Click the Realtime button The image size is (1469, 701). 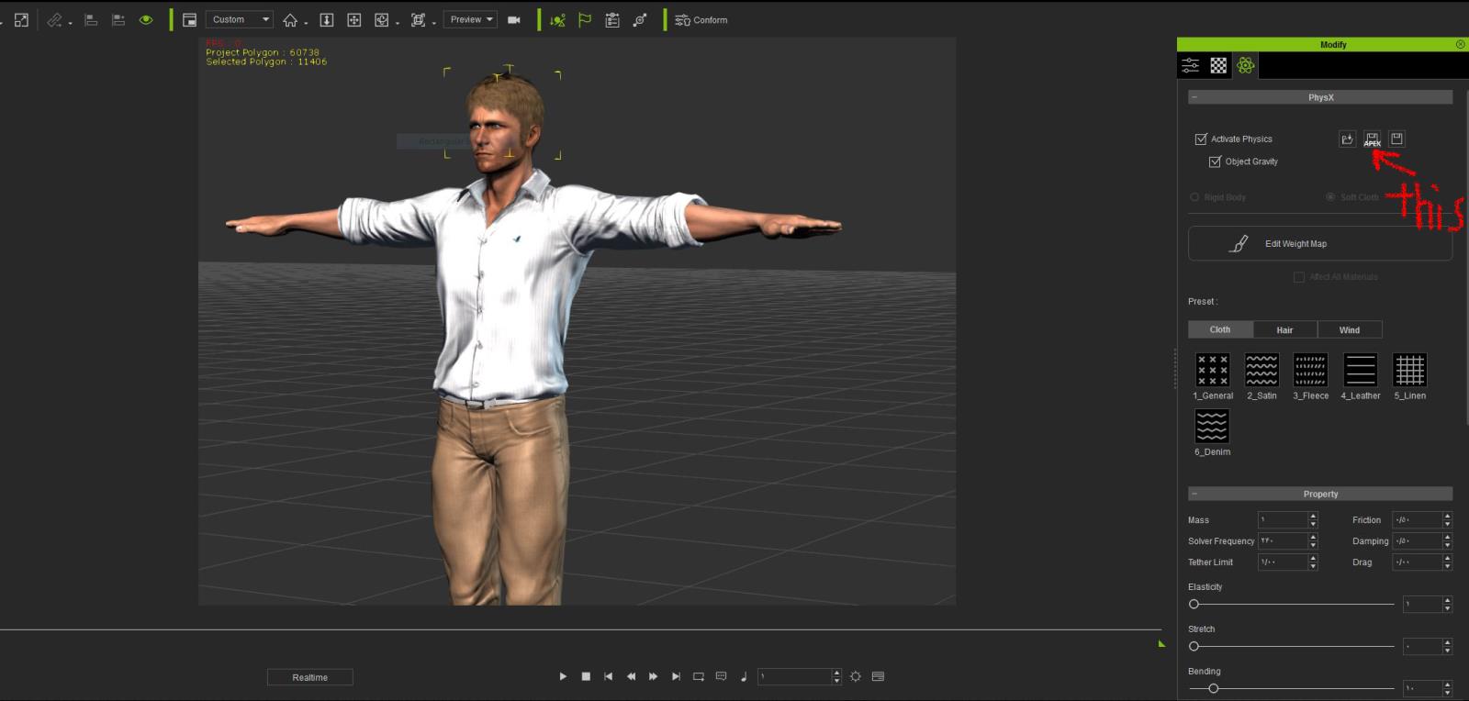(x=310, y=677)
